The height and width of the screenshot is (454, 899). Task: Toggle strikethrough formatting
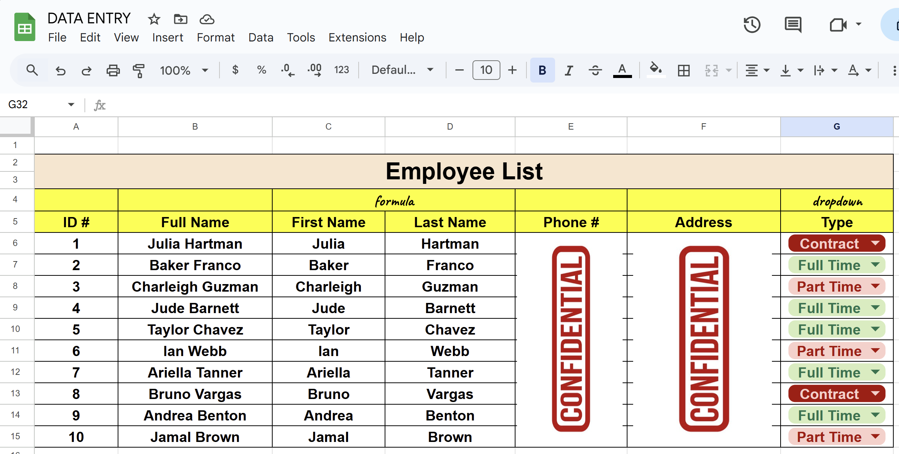(595, 70)
